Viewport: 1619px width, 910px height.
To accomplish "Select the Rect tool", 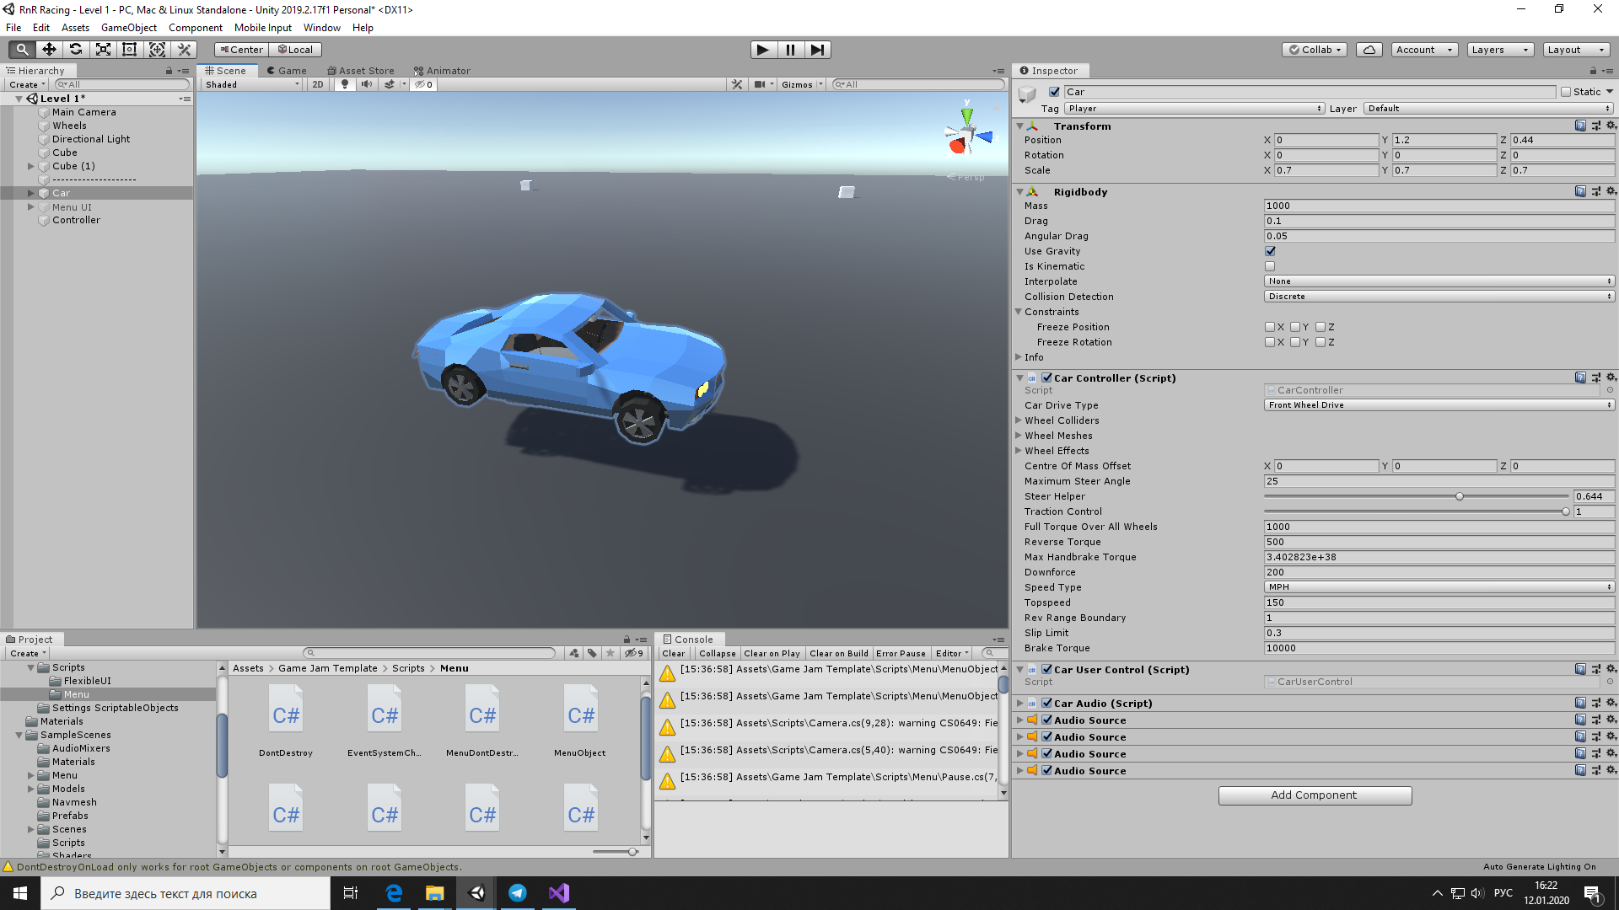I will coord(130,50).
